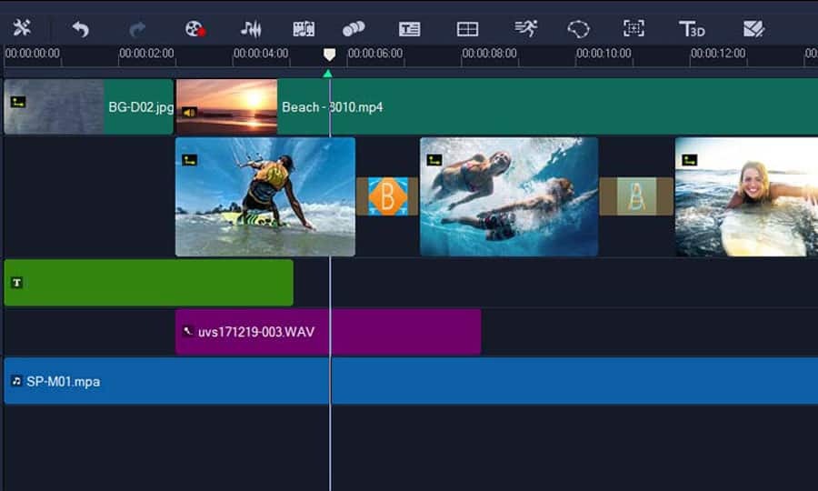Click the green playhead triangle marker
The width and height of the screenshot is (818, 491).
coord(327,74)
